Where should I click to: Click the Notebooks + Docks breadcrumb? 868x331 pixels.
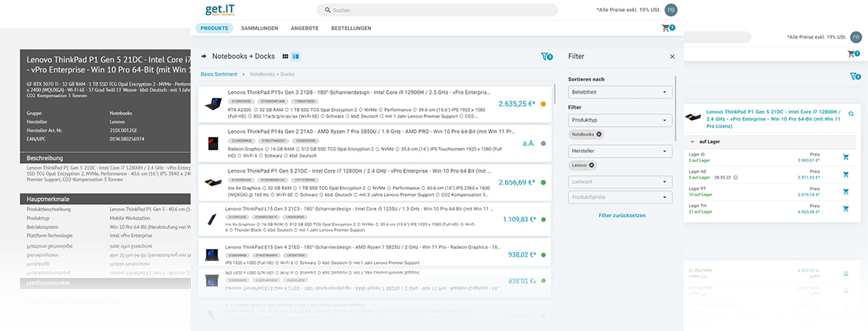point(272,74)
